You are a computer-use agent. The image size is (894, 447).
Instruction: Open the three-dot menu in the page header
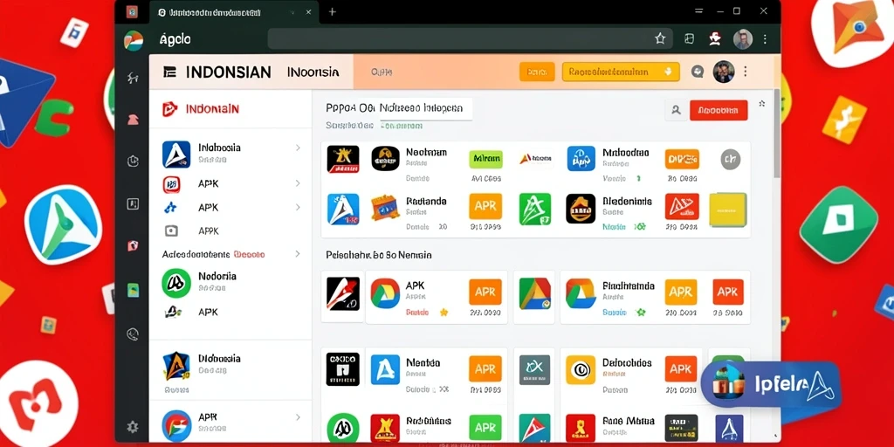[746, 72]
